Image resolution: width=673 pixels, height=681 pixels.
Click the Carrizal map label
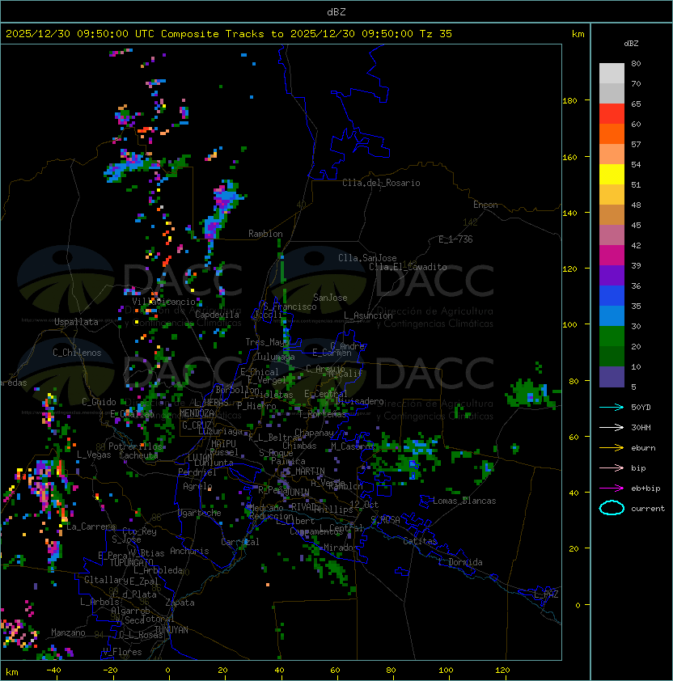point(240,542)
